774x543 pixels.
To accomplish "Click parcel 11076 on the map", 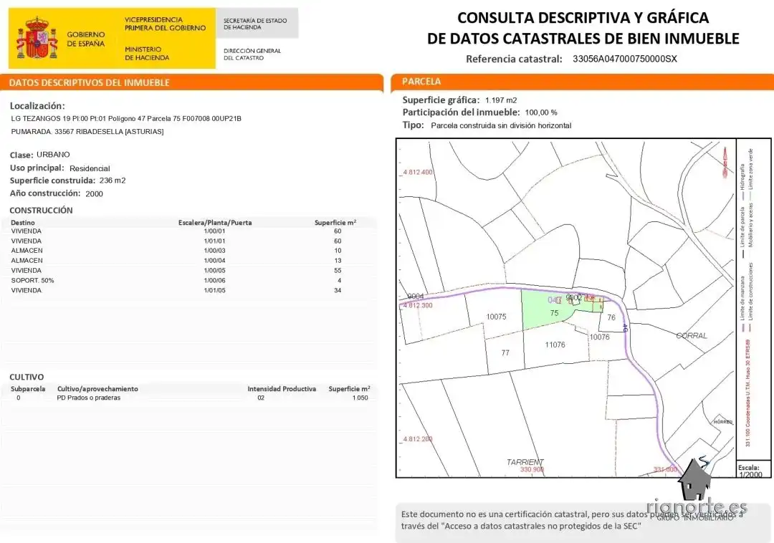I will click(555, 345).
